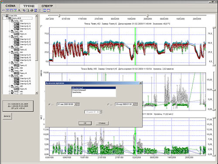Open print preview from the toolbar
Image resolution: width=218 pixels, height=164 pixels.
coord(28,10)
